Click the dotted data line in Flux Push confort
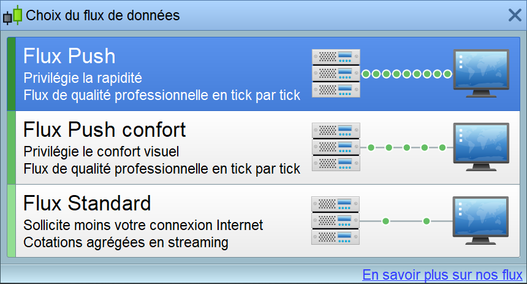Screen dimensions: 527x284 406,148
